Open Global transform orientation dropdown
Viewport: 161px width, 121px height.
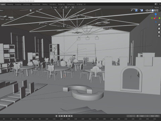[x=55, y=7]
